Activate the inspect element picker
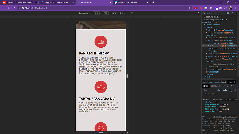This screenshot has height=134, width=239. tap(204, 13)
